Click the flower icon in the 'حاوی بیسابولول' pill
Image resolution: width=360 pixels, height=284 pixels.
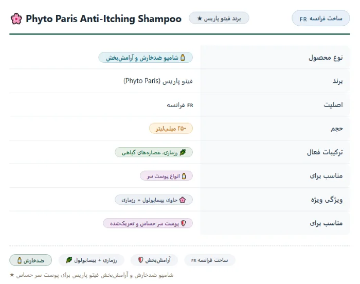pyautogui.click(x=183, y=200)
